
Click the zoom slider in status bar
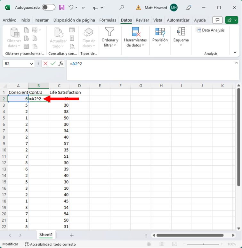[203, 244]
